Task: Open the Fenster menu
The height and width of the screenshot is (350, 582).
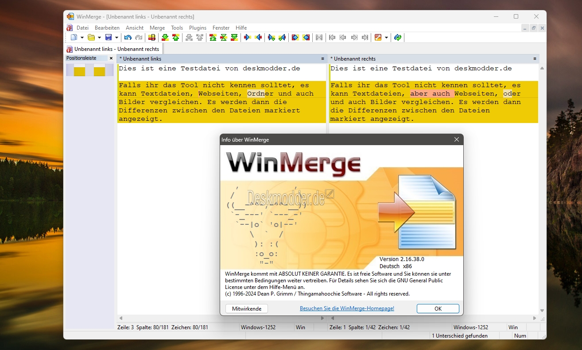Action: pos(221,27)
